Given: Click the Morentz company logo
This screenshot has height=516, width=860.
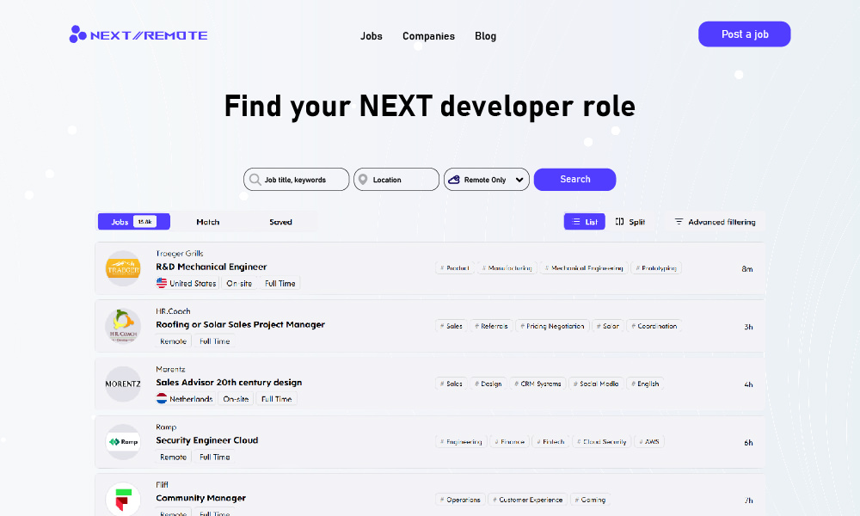Looking at the screenshot, I should 123,384.
